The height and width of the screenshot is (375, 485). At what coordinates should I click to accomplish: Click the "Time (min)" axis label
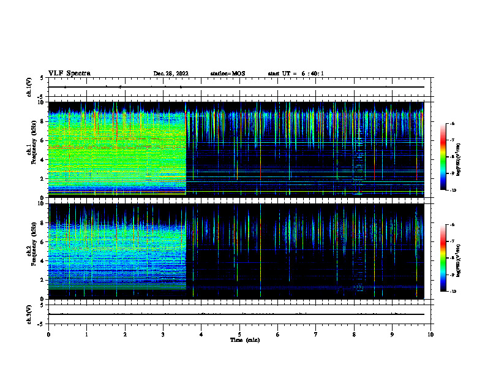click(245, 340)
